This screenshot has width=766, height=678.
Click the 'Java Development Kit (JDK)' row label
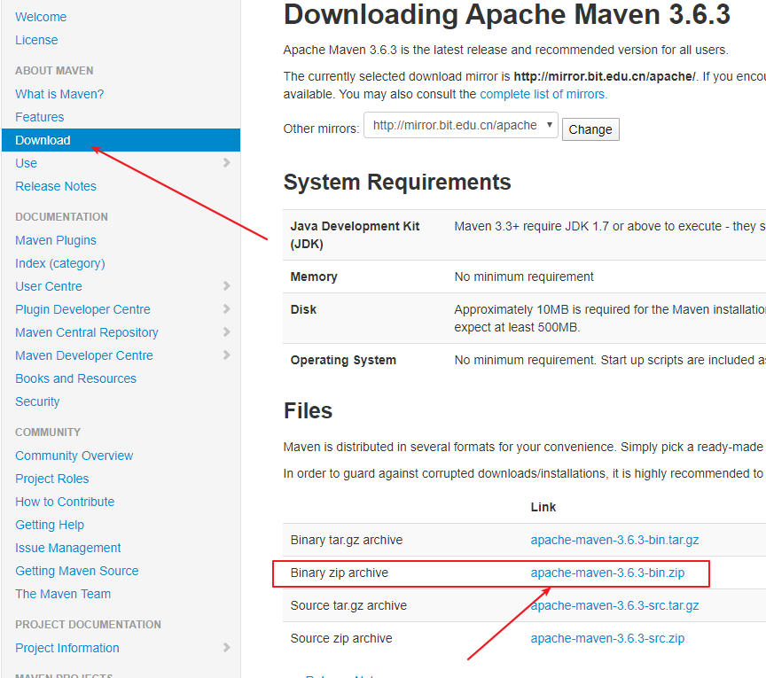pyautogui.click(x=355, y=235)
